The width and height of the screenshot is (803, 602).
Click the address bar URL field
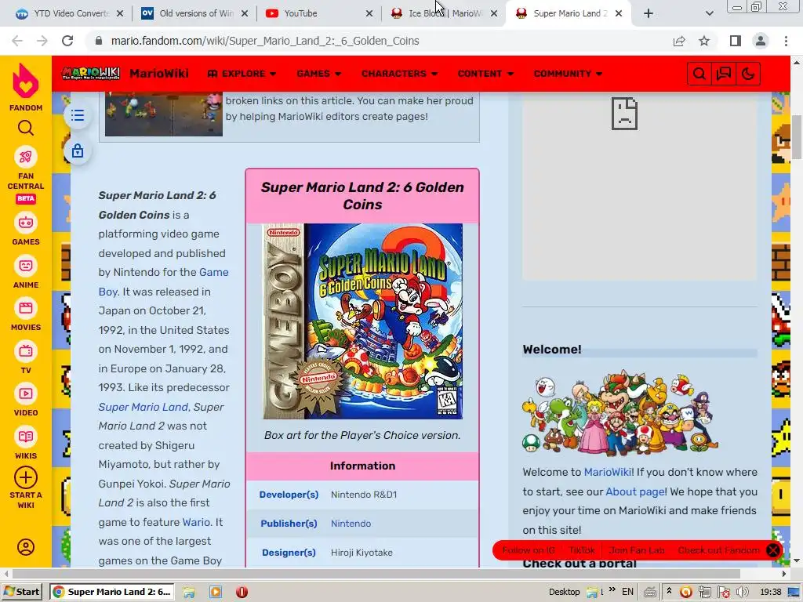(380, 41)
